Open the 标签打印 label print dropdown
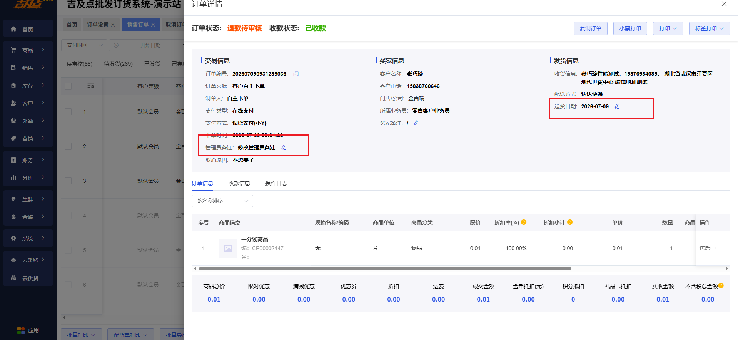Screen dimensions: 738x340 (x=709, y=28)
